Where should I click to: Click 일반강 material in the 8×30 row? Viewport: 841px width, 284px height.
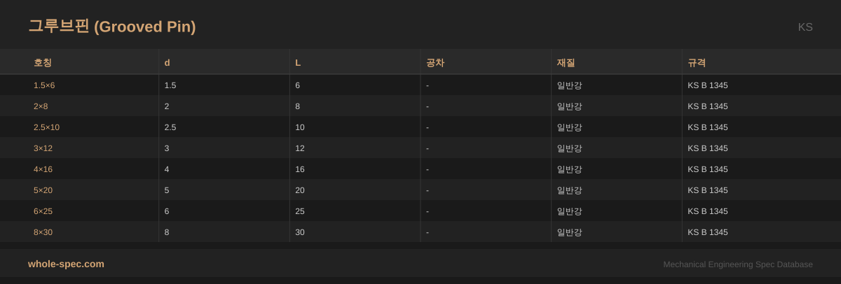[x=569, y=232]
